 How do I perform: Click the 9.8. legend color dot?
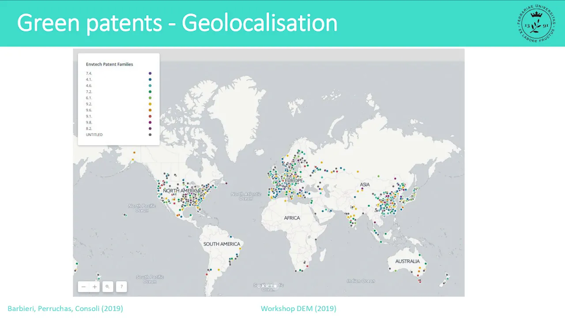(150, 122)
